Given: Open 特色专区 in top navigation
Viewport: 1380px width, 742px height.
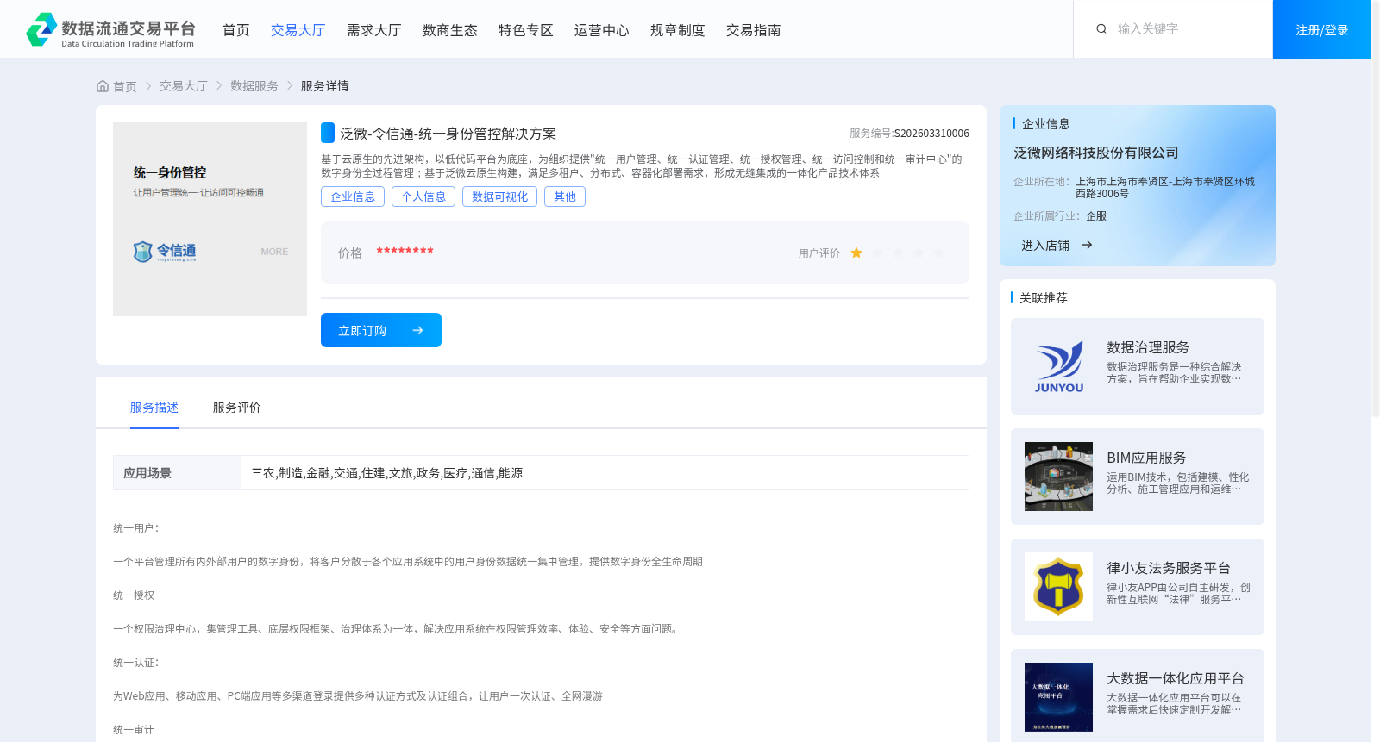Looking at the screenshot, I should click(x=526, y=30).
